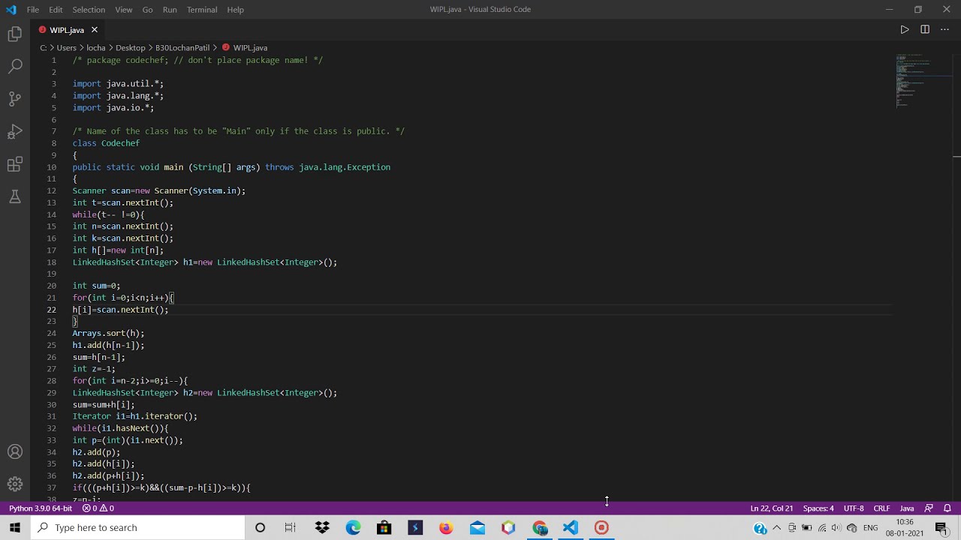The image size is (961, 540).
Task: Open the Testing flask view
Action: pyautogui.click(x=15, y=197)
